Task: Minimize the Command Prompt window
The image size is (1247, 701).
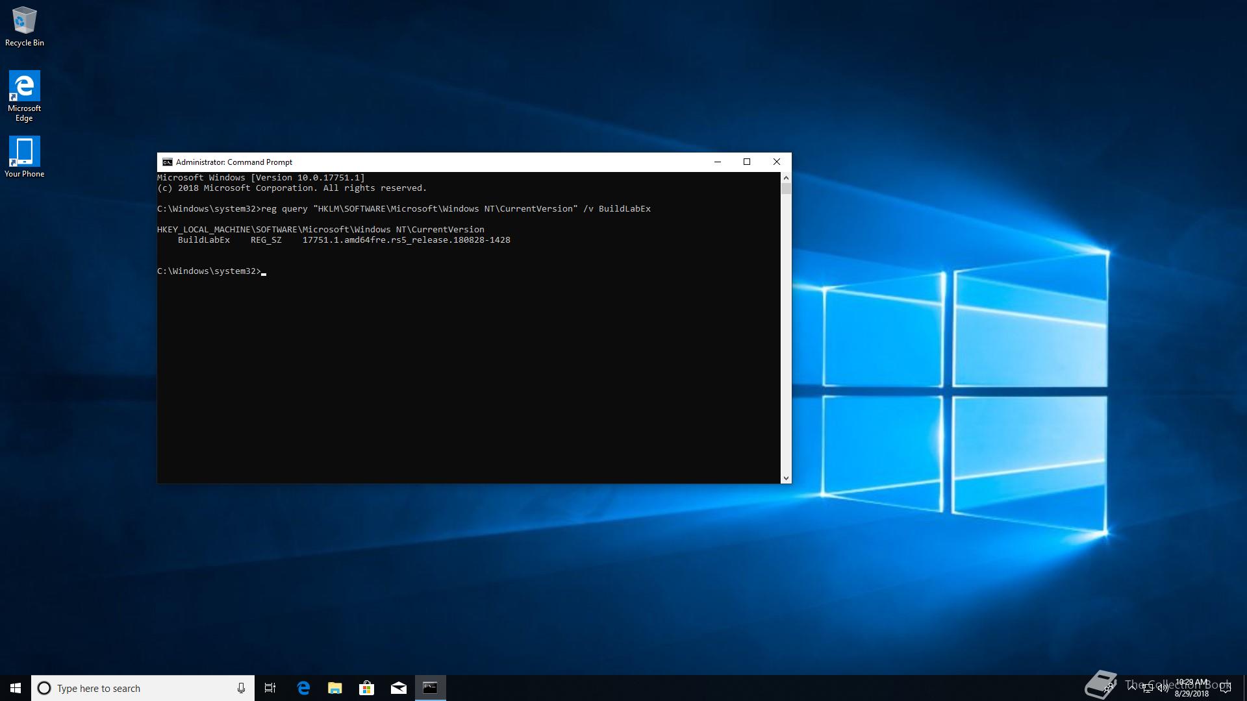Action: pyautogui.click(x=718, y=162)
